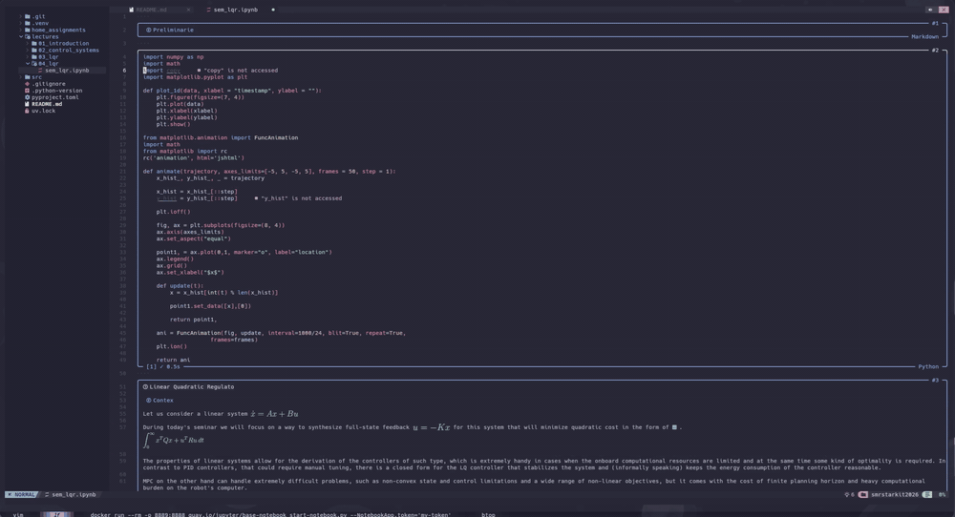Open sem_lqr.ipynb in file tree
The height and width of the screenshot is (517, 955).
coord(67,70)
